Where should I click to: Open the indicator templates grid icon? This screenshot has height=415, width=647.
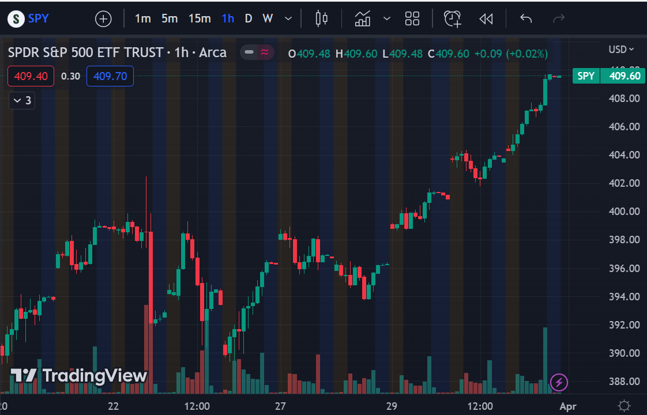click(x=412, y=18)
